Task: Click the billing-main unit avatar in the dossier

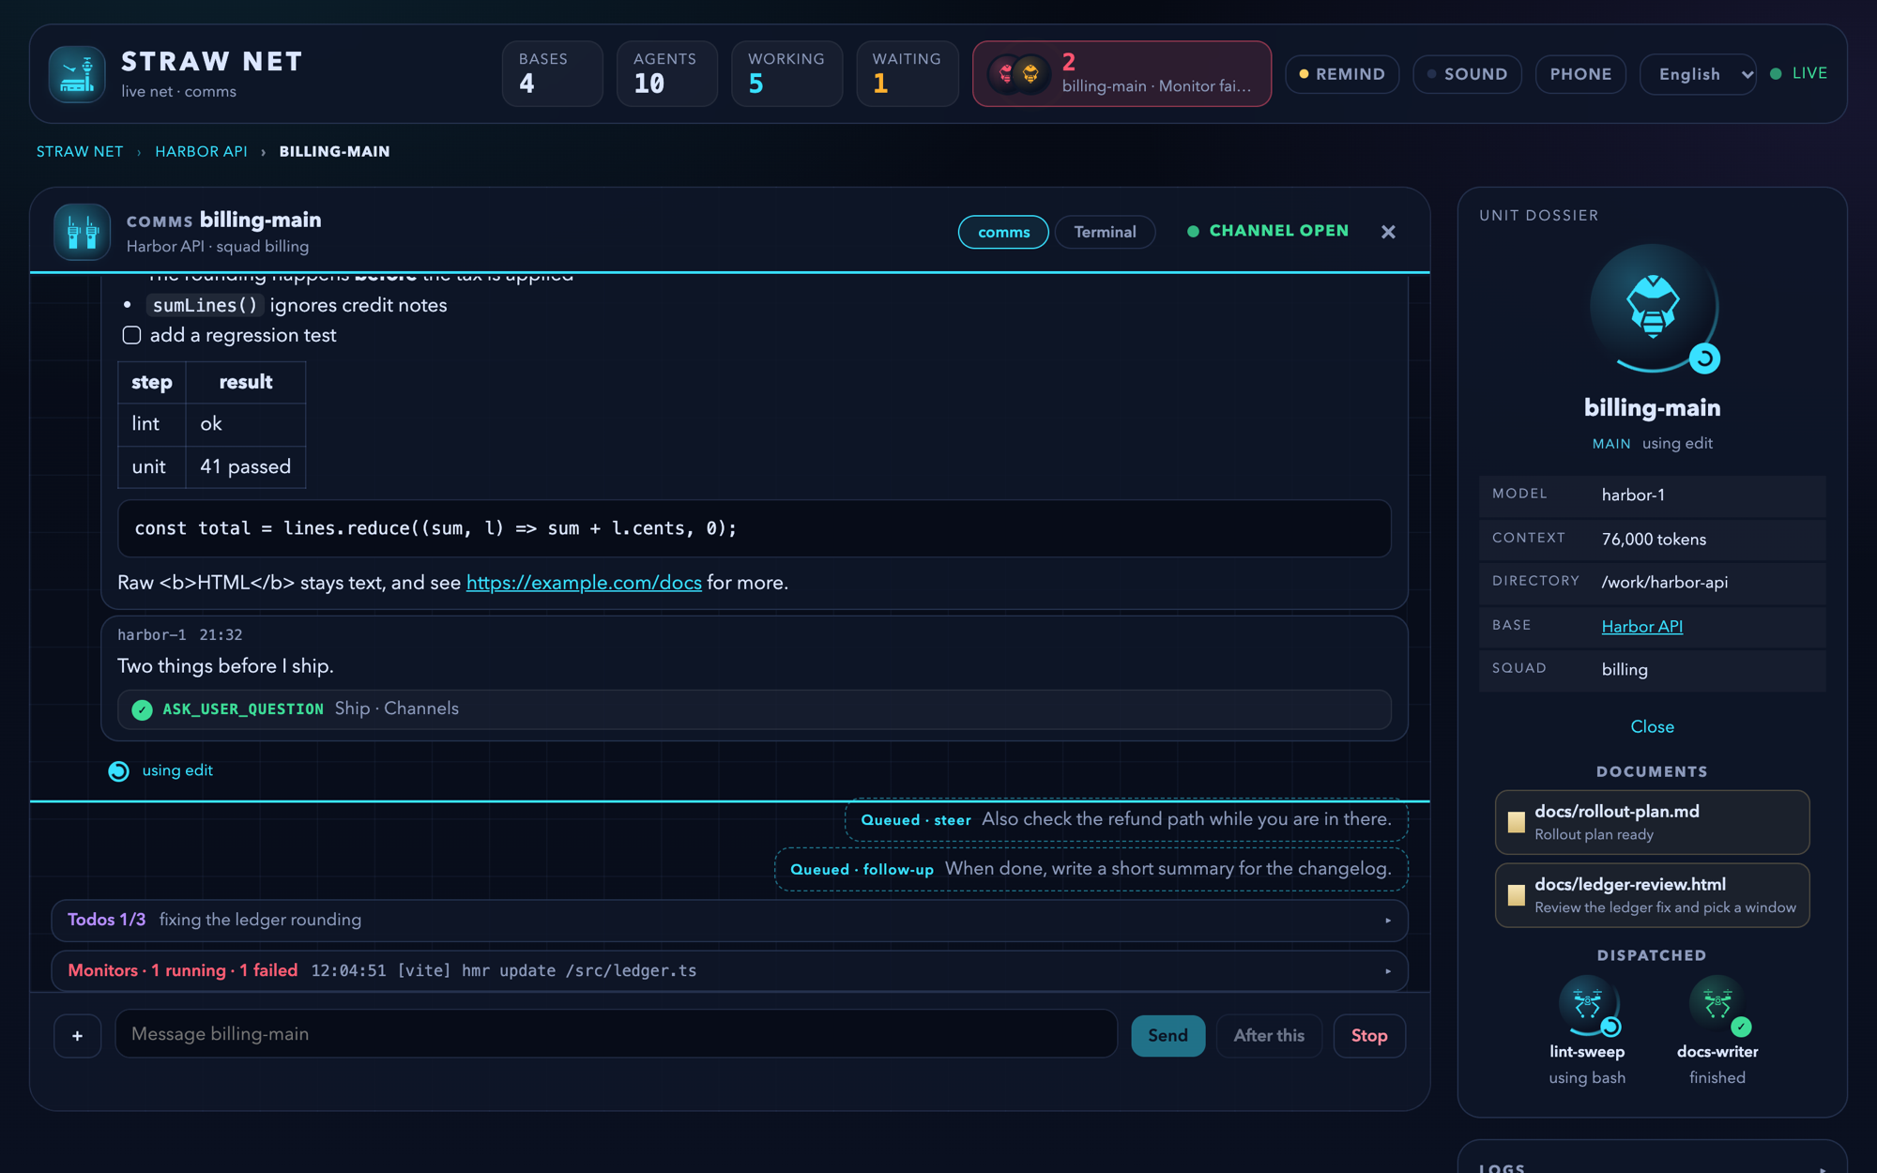Action: [1653, 309]
